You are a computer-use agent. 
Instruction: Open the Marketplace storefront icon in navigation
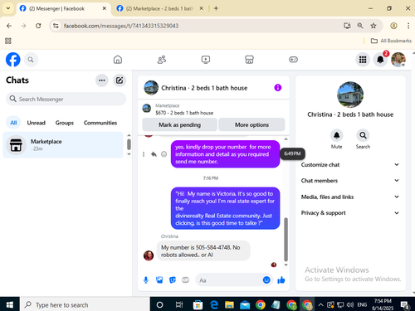click(x=249, y=60)
